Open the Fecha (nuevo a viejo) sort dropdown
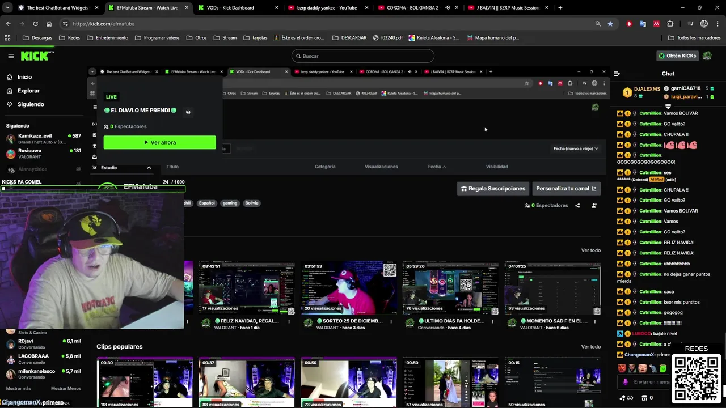This screenshot has width=726, height=408. pos(576,148)
